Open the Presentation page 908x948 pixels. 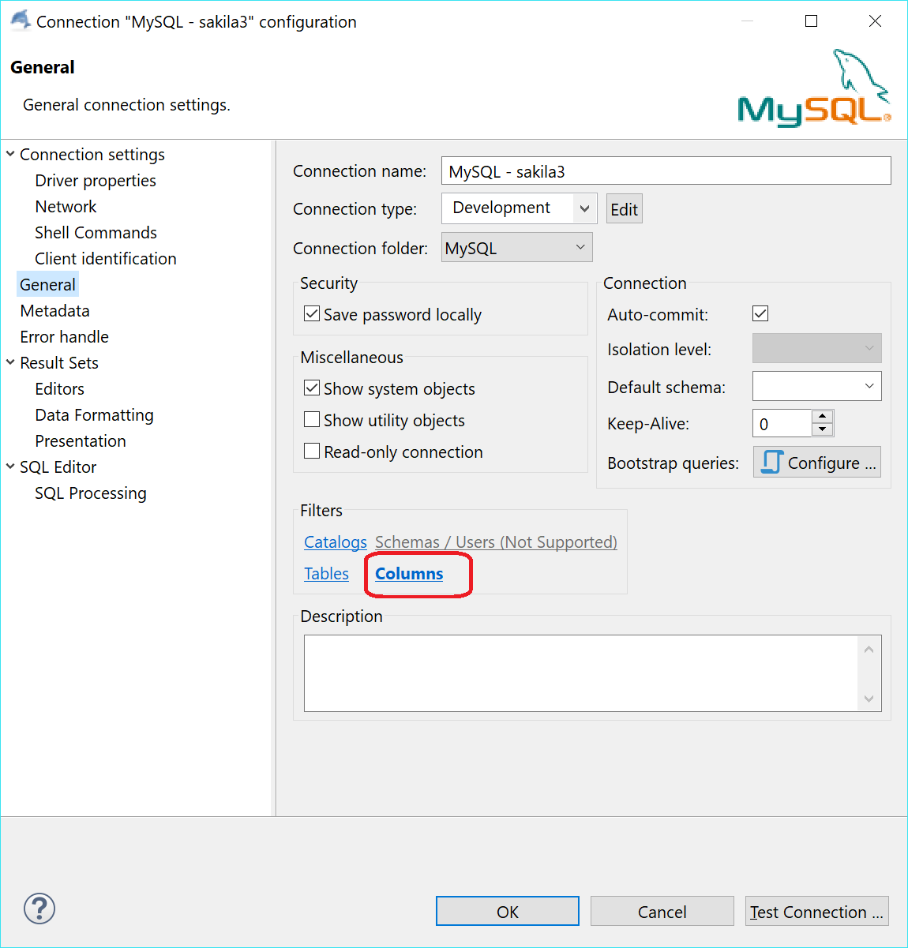[81, 441]
